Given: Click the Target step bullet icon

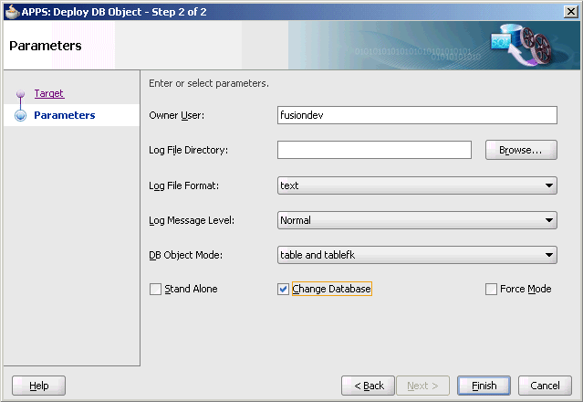Looking at the screenshot, I should click(20, 95).
